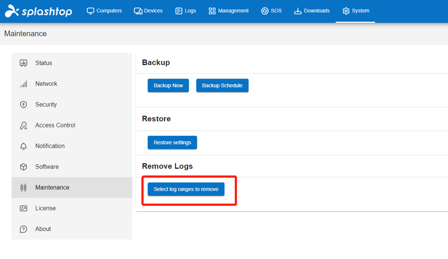Screen dimensions: 448x259
Task: Select log ranges to remove
Action: [x=186, y=190]
